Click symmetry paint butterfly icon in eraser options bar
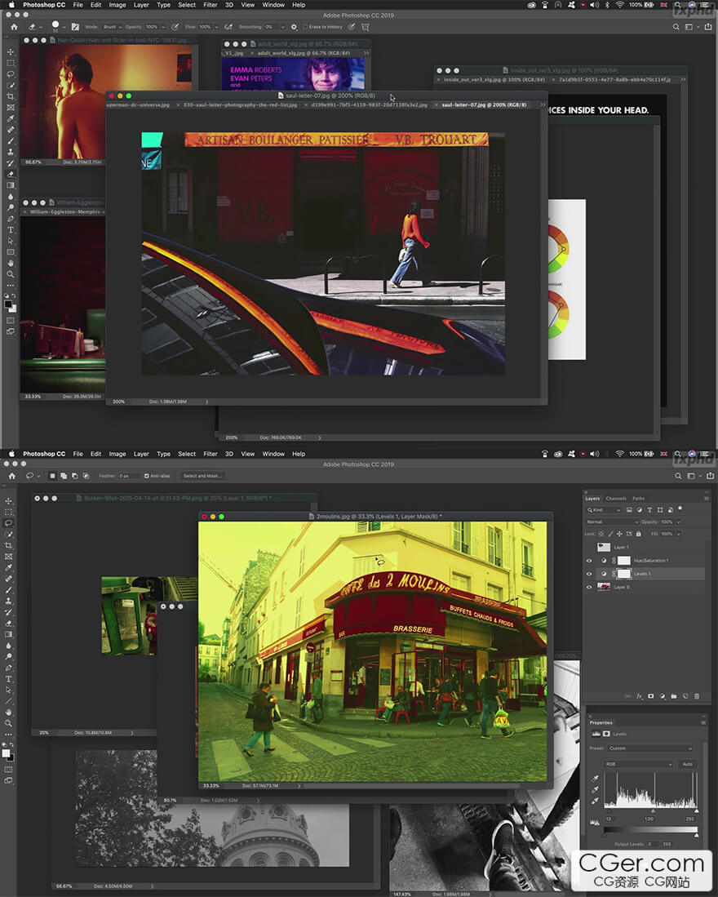 point(365,27)
